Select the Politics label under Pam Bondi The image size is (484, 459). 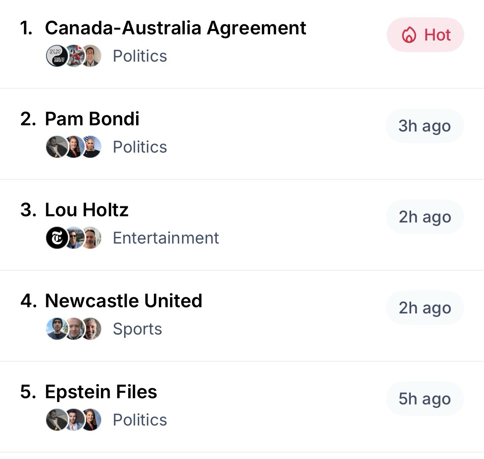pyautogui.click(x=140, y=147)
